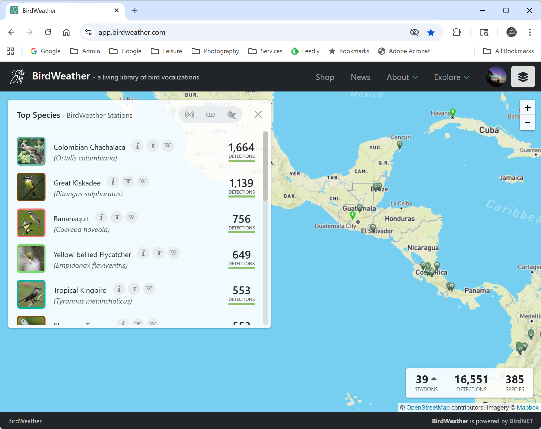
Task: Follow the BirdNET link in footer
Action: pos(521,421)
